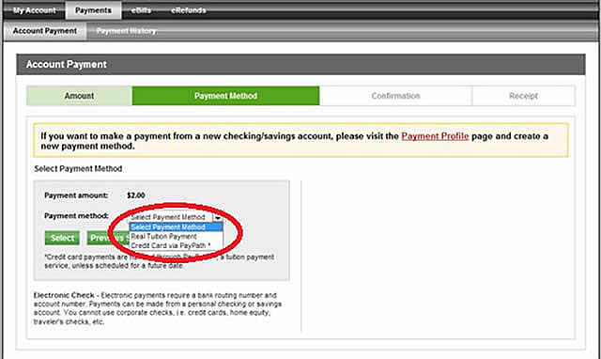Viewport: 601px width, 359px height.
Task: Click the payment method dropdown arrow
Action: click(x=218, y=217)
